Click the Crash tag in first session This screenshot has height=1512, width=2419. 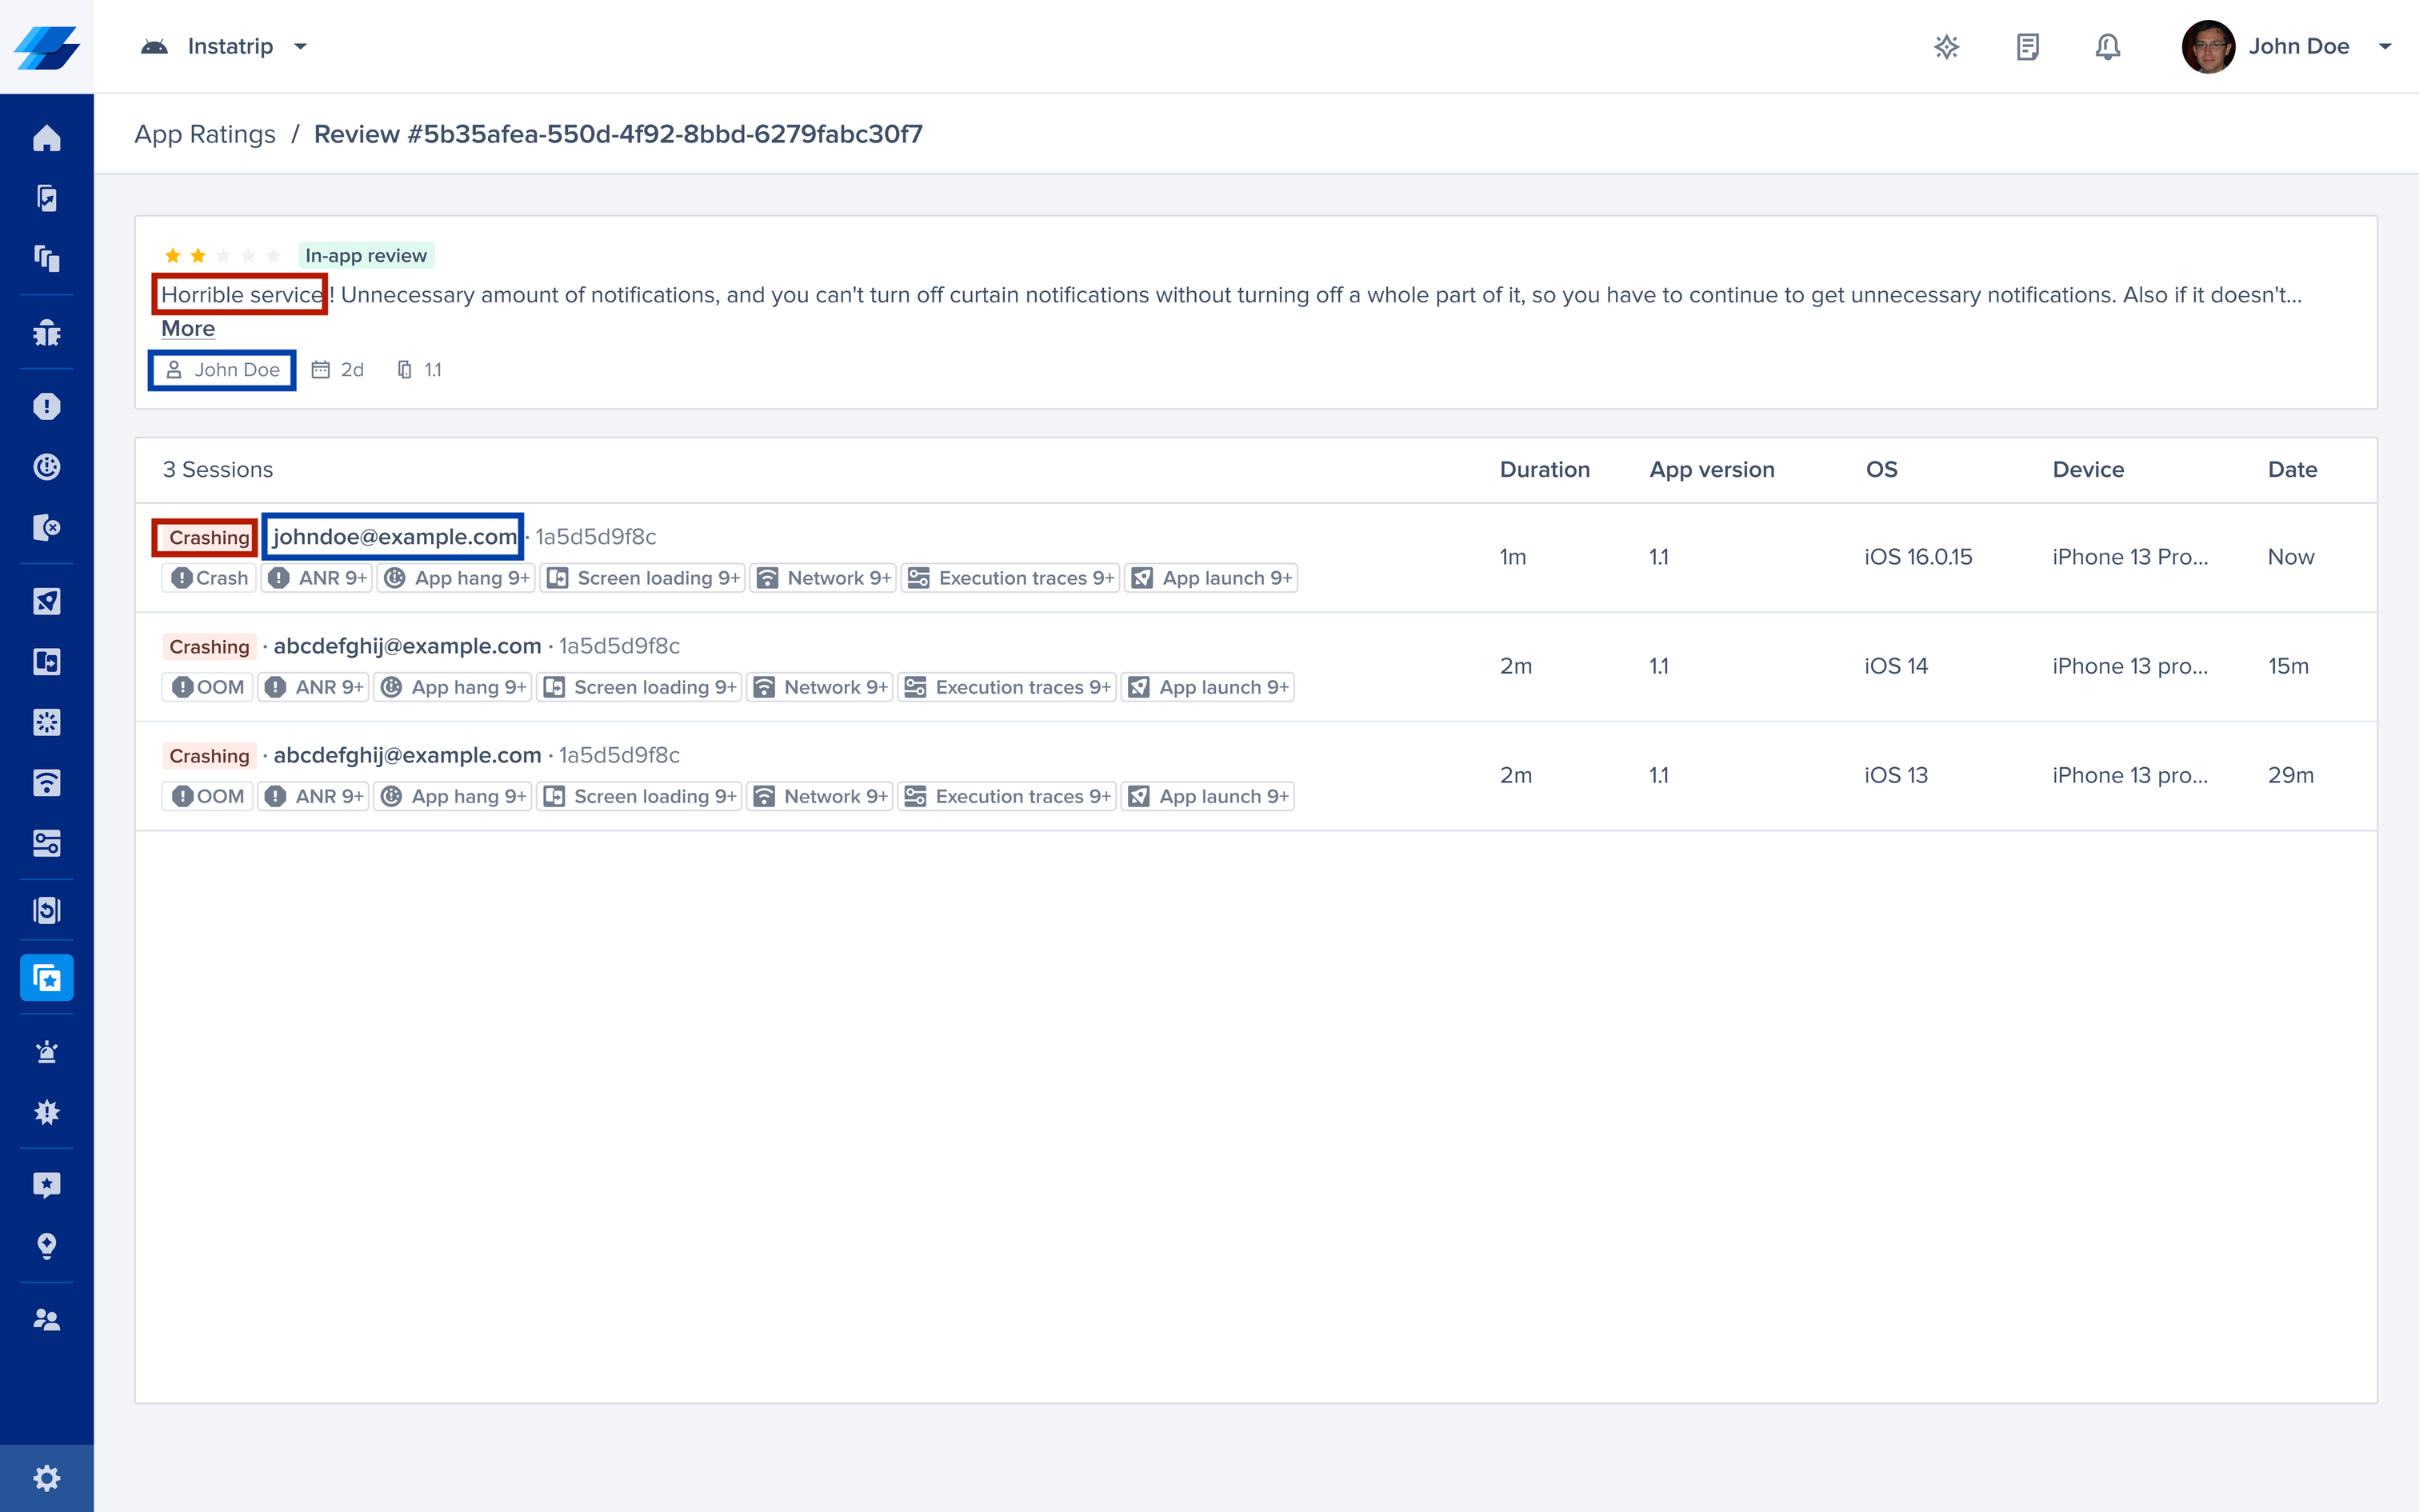pos(210,578)
